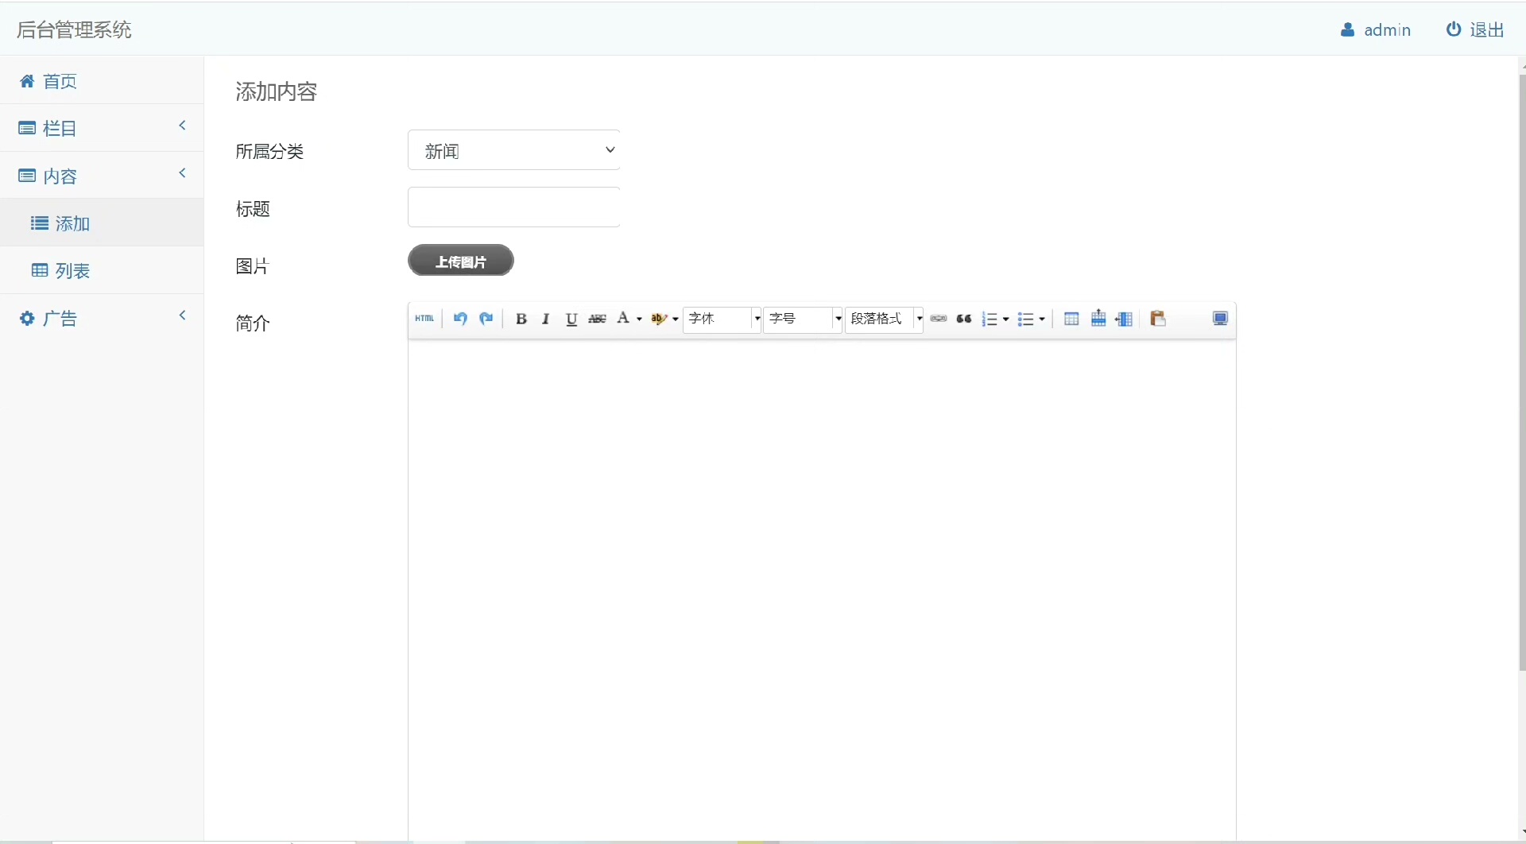Start a bulleted list in the editor

tap(1025, 319)
